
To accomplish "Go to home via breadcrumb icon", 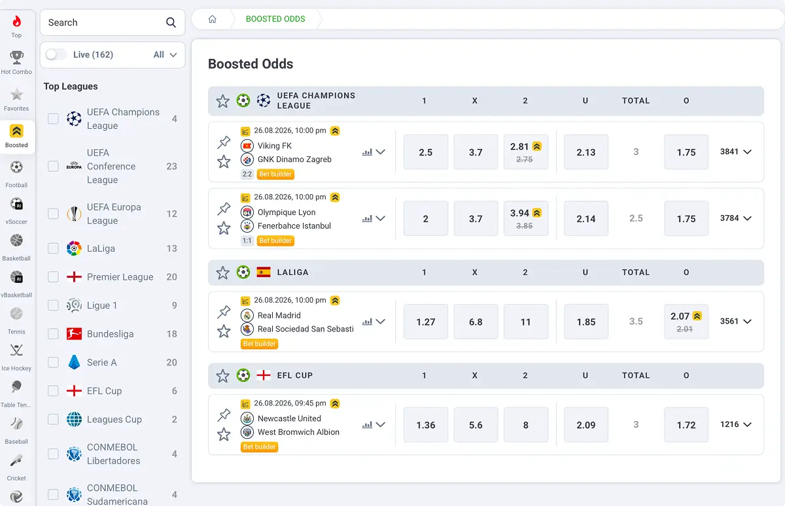I will coord(212,19).
